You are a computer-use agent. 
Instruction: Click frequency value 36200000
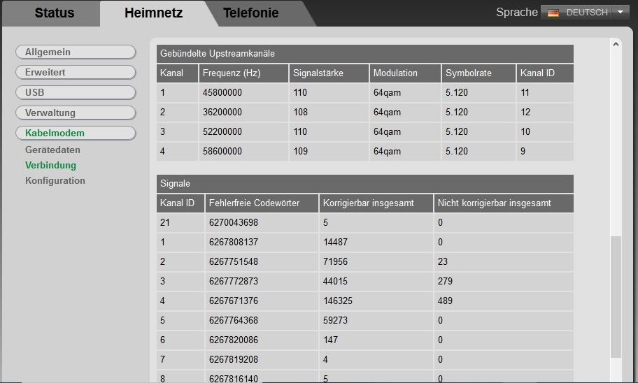[222, 113]
